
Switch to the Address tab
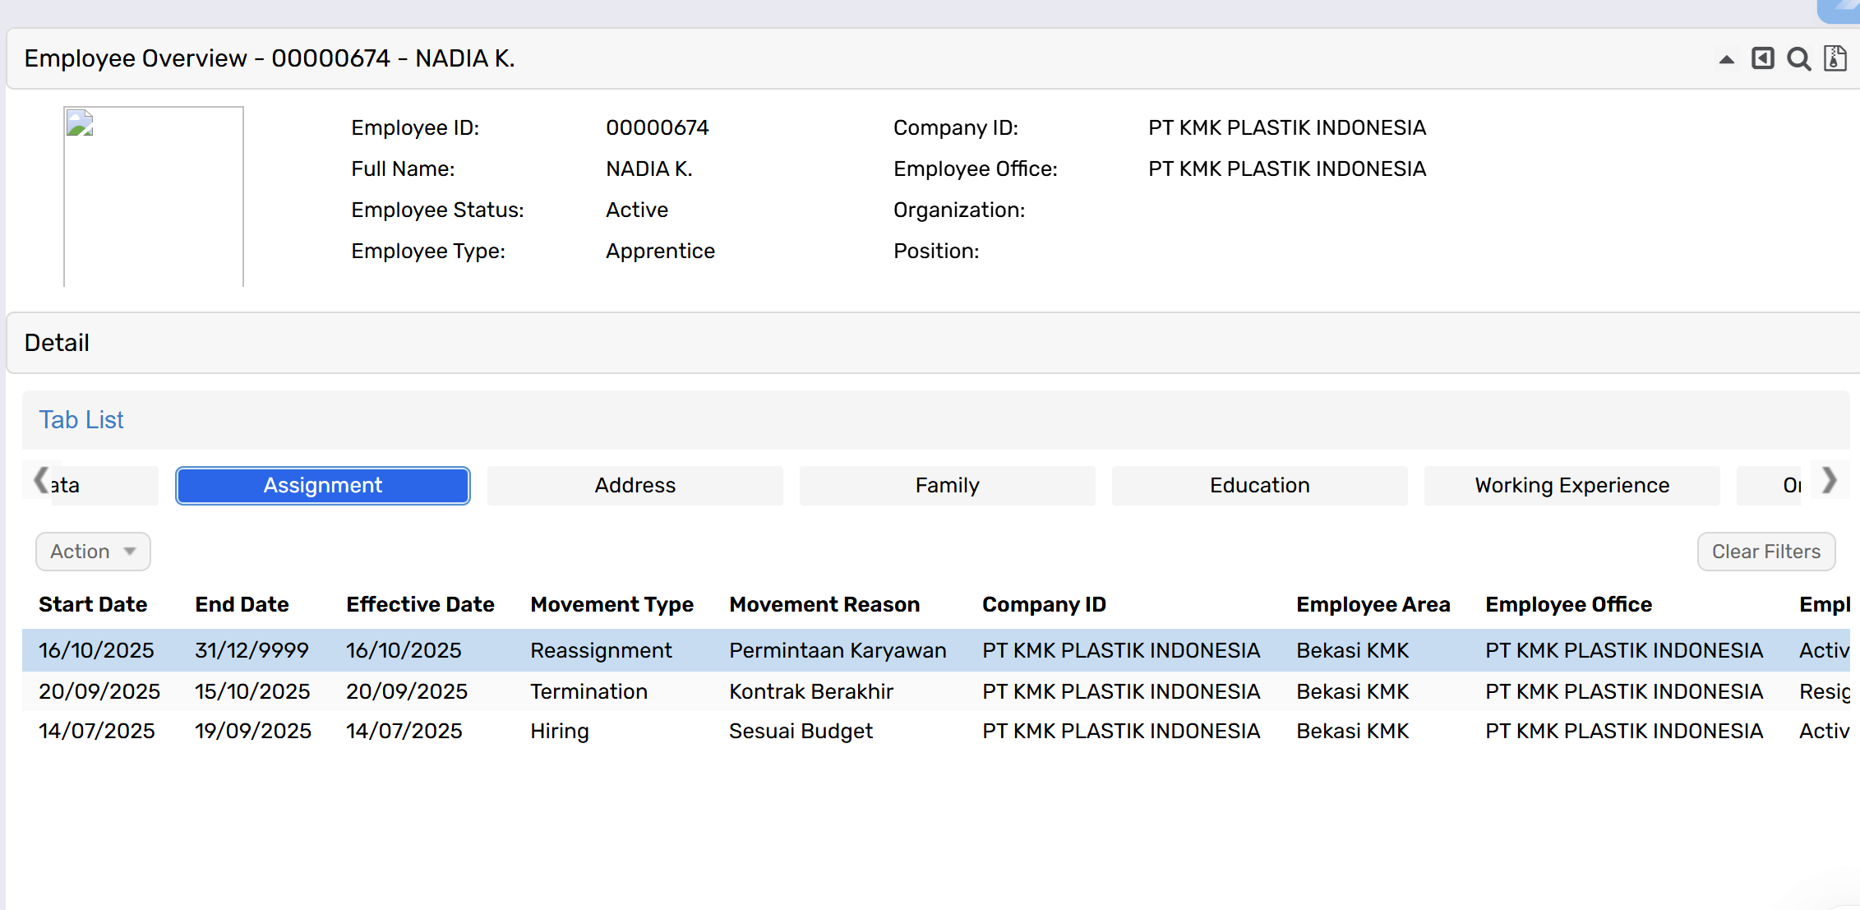tap(635, 485)
